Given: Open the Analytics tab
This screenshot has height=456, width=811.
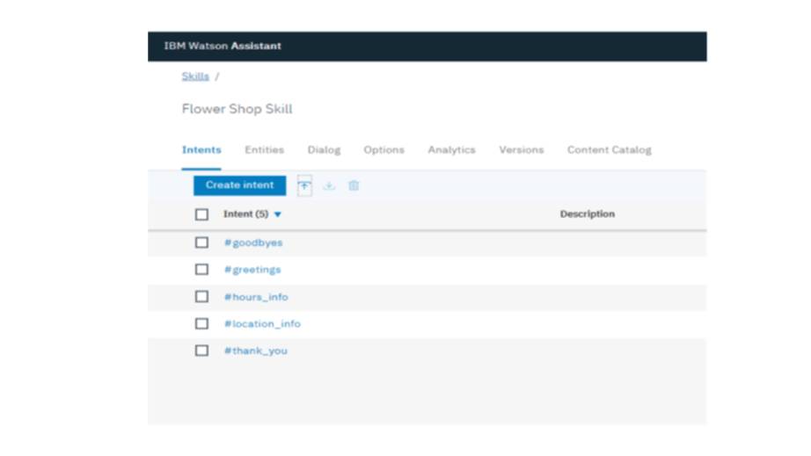Looking at the screenshot, I should tap(451, 150).
